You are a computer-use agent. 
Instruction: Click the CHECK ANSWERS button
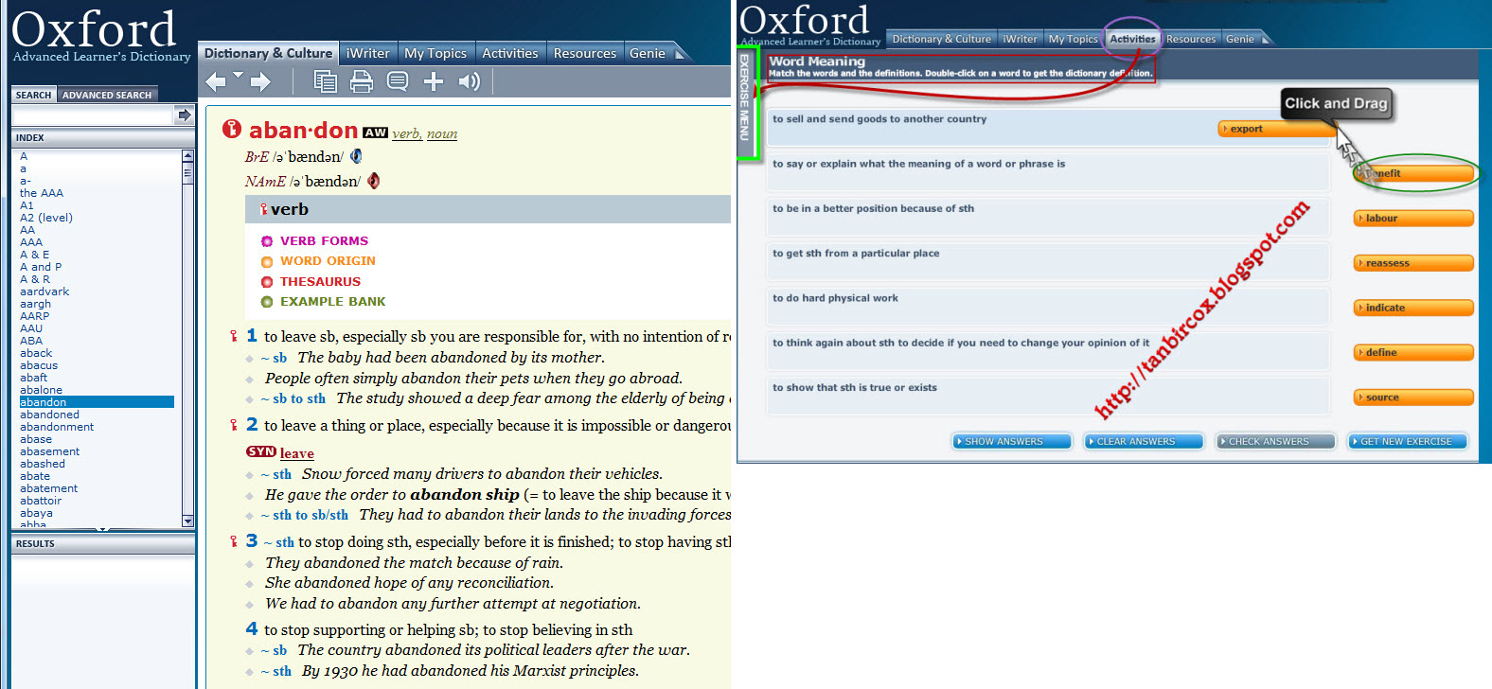(x=1274, y=441)
